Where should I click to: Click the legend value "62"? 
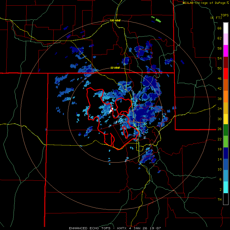[220, 38]
